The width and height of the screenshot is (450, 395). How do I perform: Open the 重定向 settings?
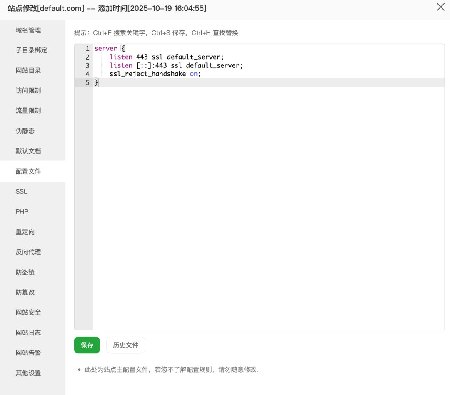pyautogui.click(x=25, y=232)
